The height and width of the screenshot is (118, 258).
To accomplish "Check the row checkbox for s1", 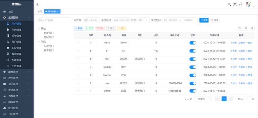I will (78, 51).
